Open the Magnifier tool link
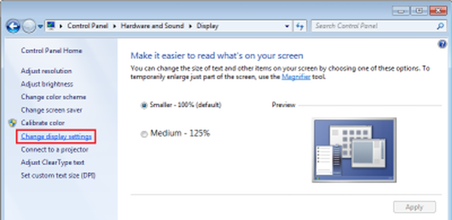452x220 pixels. pos(296,77)
